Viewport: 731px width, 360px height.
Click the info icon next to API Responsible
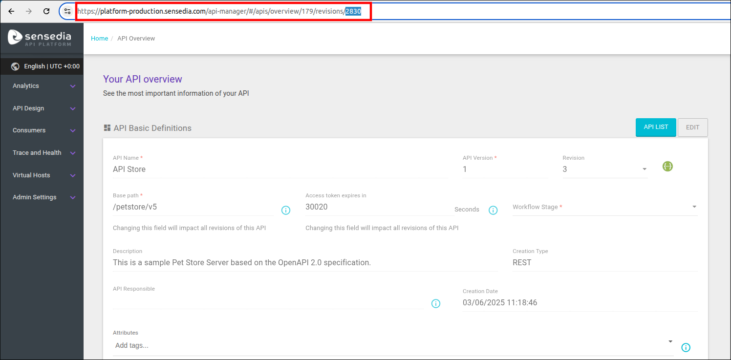(x=436, y=303)
